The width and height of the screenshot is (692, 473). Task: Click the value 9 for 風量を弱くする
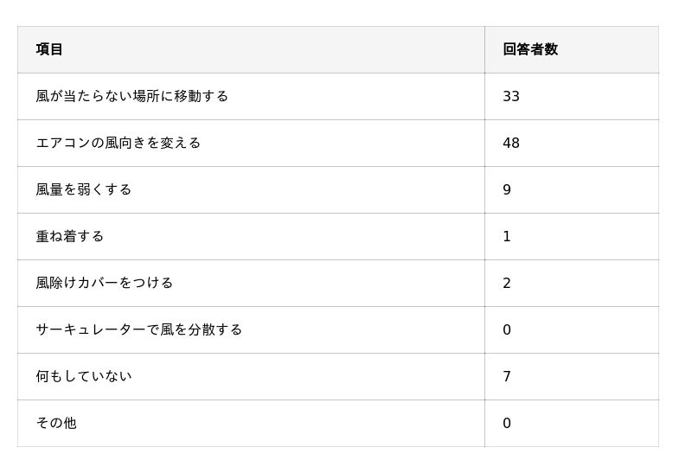(x=507, y=189)
